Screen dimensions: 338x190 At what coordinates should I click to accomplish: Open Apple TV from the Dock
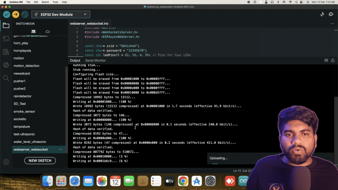click(x=169, y=181)
